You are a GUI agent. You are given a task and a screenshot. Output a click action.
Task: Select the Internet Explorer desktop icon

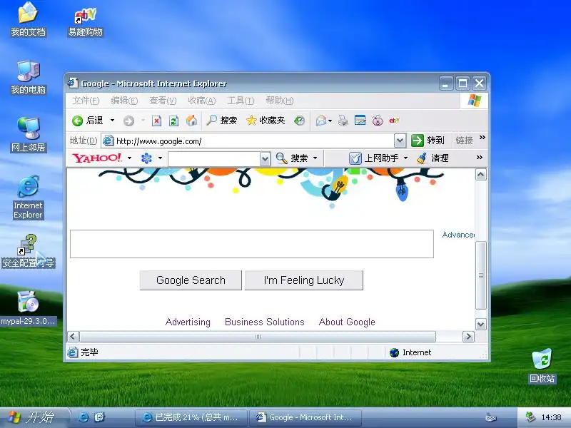[28, 198]
